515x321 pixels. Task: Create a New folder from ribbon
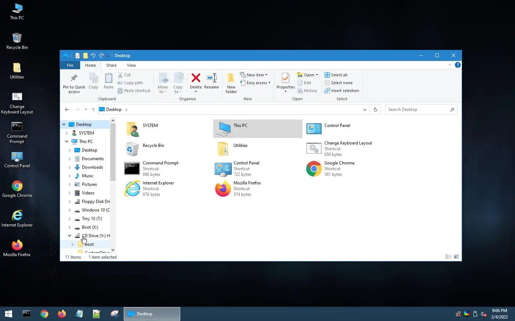[x=231, y=83]
